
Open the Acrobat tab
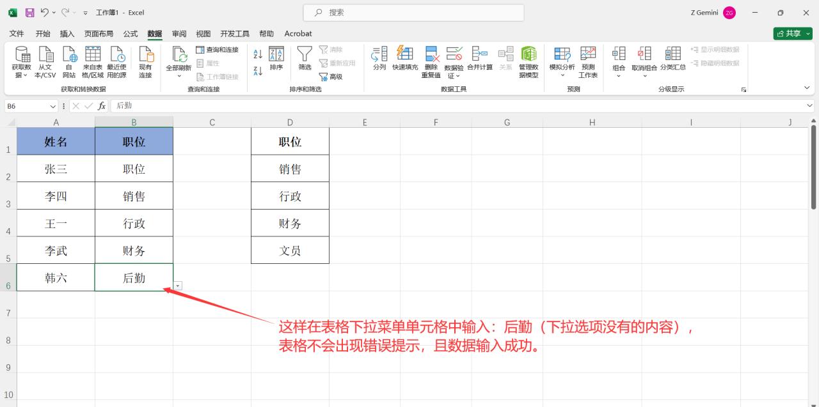pos(298,34)
